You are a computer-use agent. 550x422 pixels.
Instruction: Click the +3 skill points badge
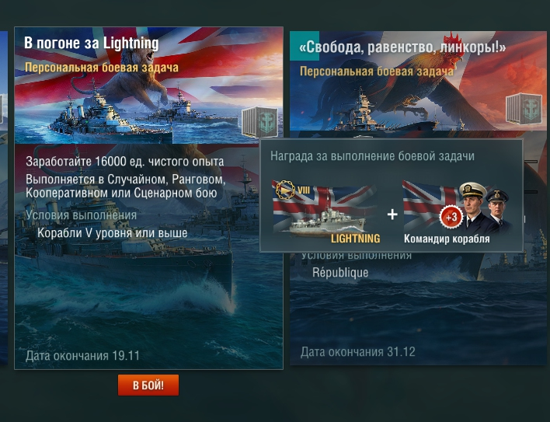(451, 217)
